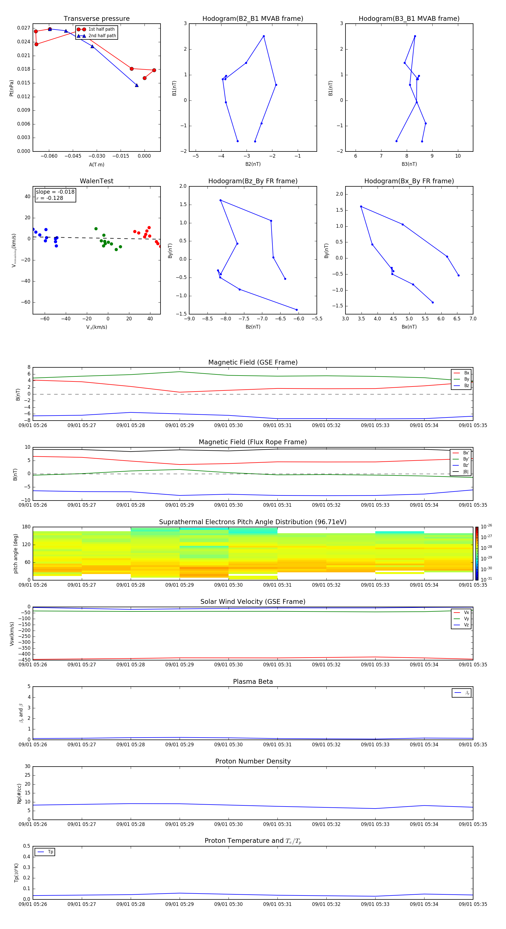This screenshot has width=506, height=929.
Task: Click the 'r = -0.128' annotation
Action: [x=50, y=198]
